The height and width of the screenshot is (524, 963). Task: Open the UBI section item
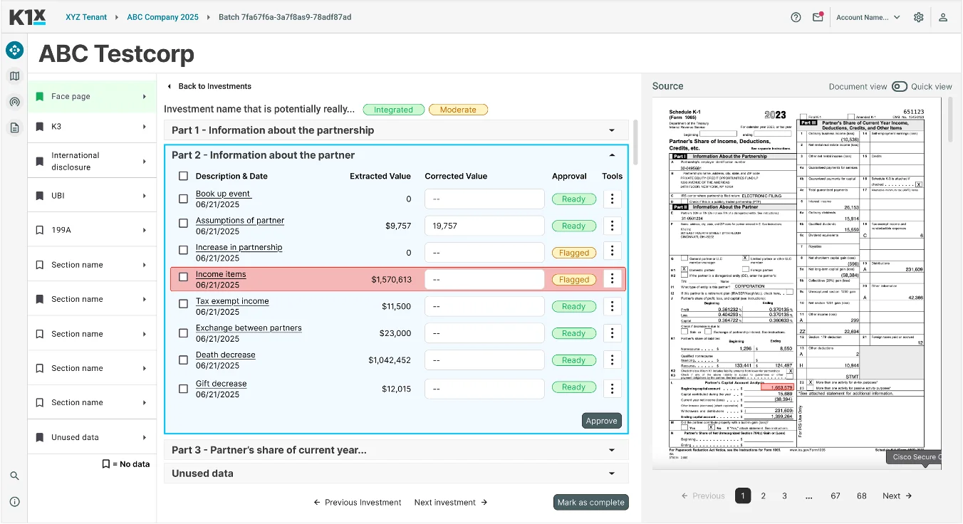click(x=92, y=196)
